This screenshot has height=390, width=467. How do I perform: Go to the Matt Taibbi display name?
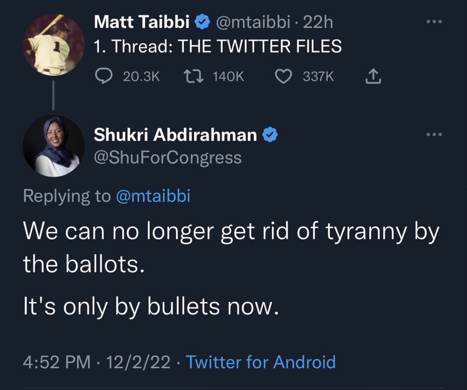click(142, 22)
